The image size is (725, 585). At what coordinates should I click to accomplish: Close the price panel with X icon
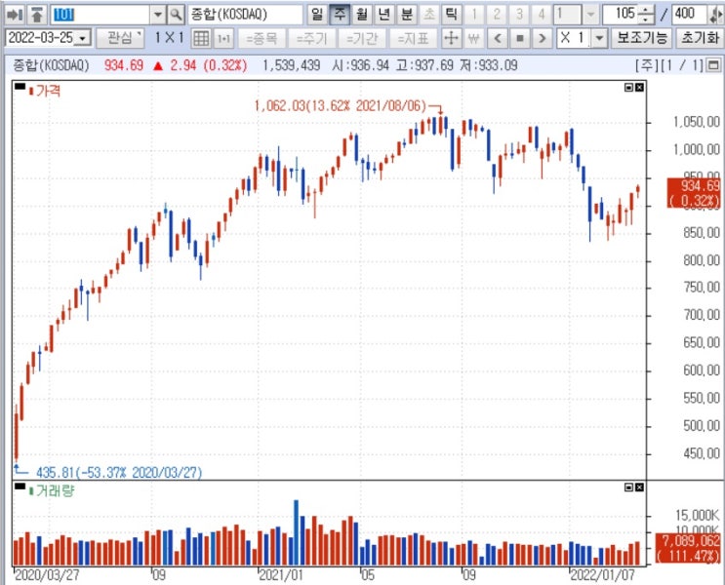[x=639, y=88]
